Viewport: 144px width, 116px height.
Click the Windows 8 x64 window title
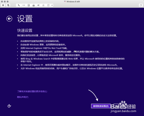(x=73, y=1)
